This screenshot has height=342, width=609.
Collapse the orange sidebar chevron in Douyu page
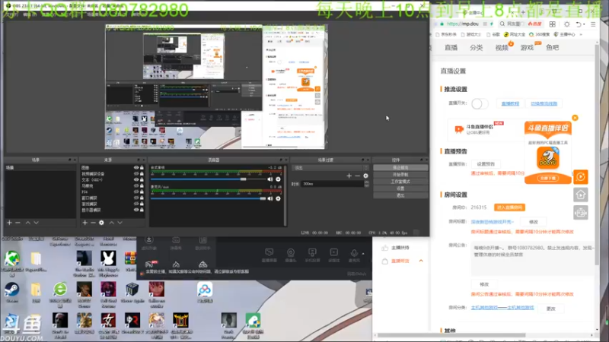[421, 261]
